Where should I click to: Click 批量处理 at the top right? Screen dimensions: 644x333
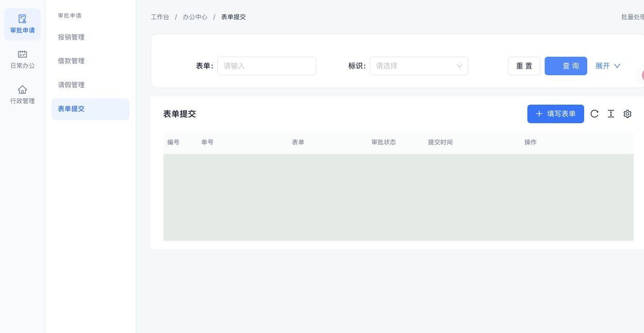coord(633,17)
